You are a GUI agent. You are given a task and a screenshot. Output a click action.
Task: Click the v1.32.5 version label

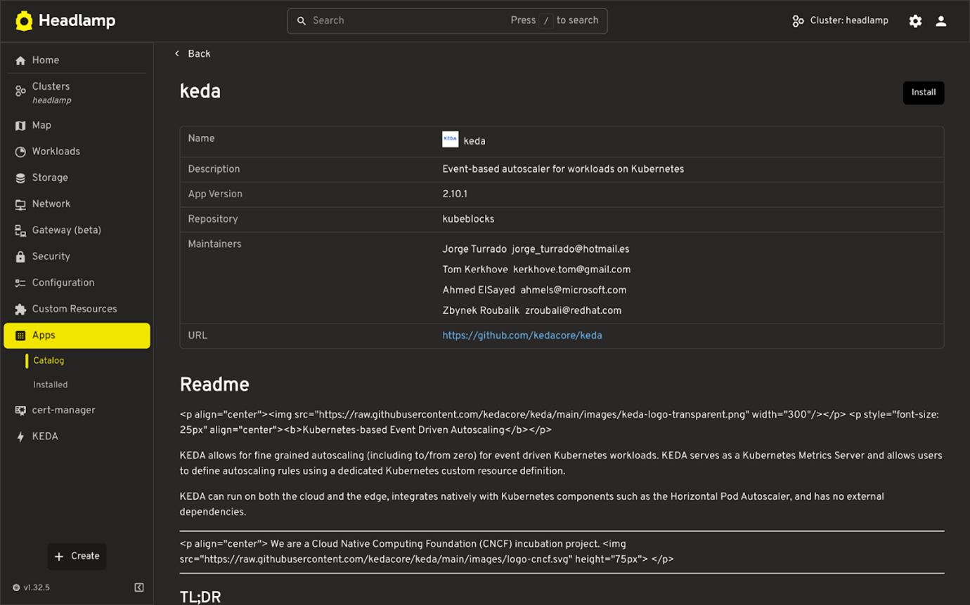tap(37, 587)
